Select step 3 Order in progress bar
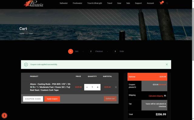Screen dimensions: 194x120 (118, 51)
